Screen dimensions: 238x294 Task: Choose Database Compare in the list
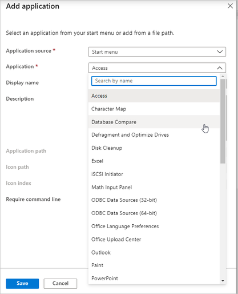click(x=154, y=122)
